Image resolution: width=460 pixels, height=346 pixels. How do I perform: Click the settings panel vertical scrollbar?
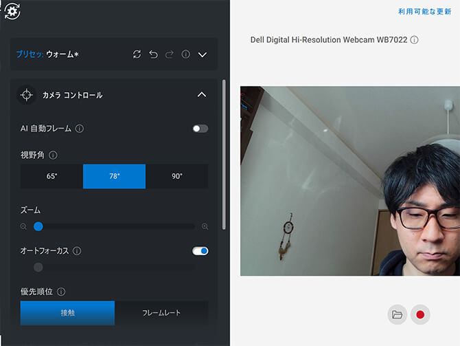pyautogui.click(x=224, y=154)
